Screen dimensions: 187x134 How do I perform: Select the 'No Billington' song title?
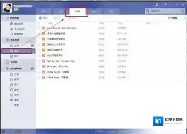(x=62, y=28)
